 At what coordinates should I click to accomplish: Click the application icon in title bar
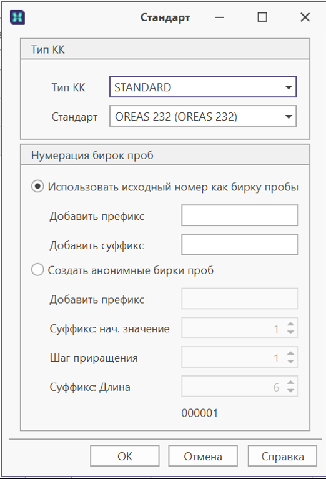tap(17, 17)
